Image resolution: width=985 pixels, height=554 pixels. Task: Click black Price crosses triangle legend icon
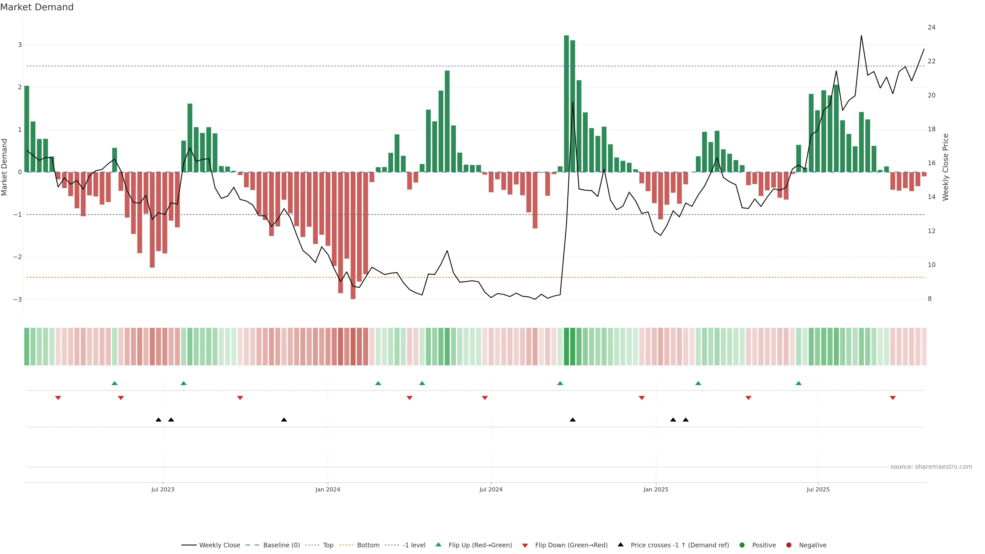pyautogui.click(x=620, y=545)
